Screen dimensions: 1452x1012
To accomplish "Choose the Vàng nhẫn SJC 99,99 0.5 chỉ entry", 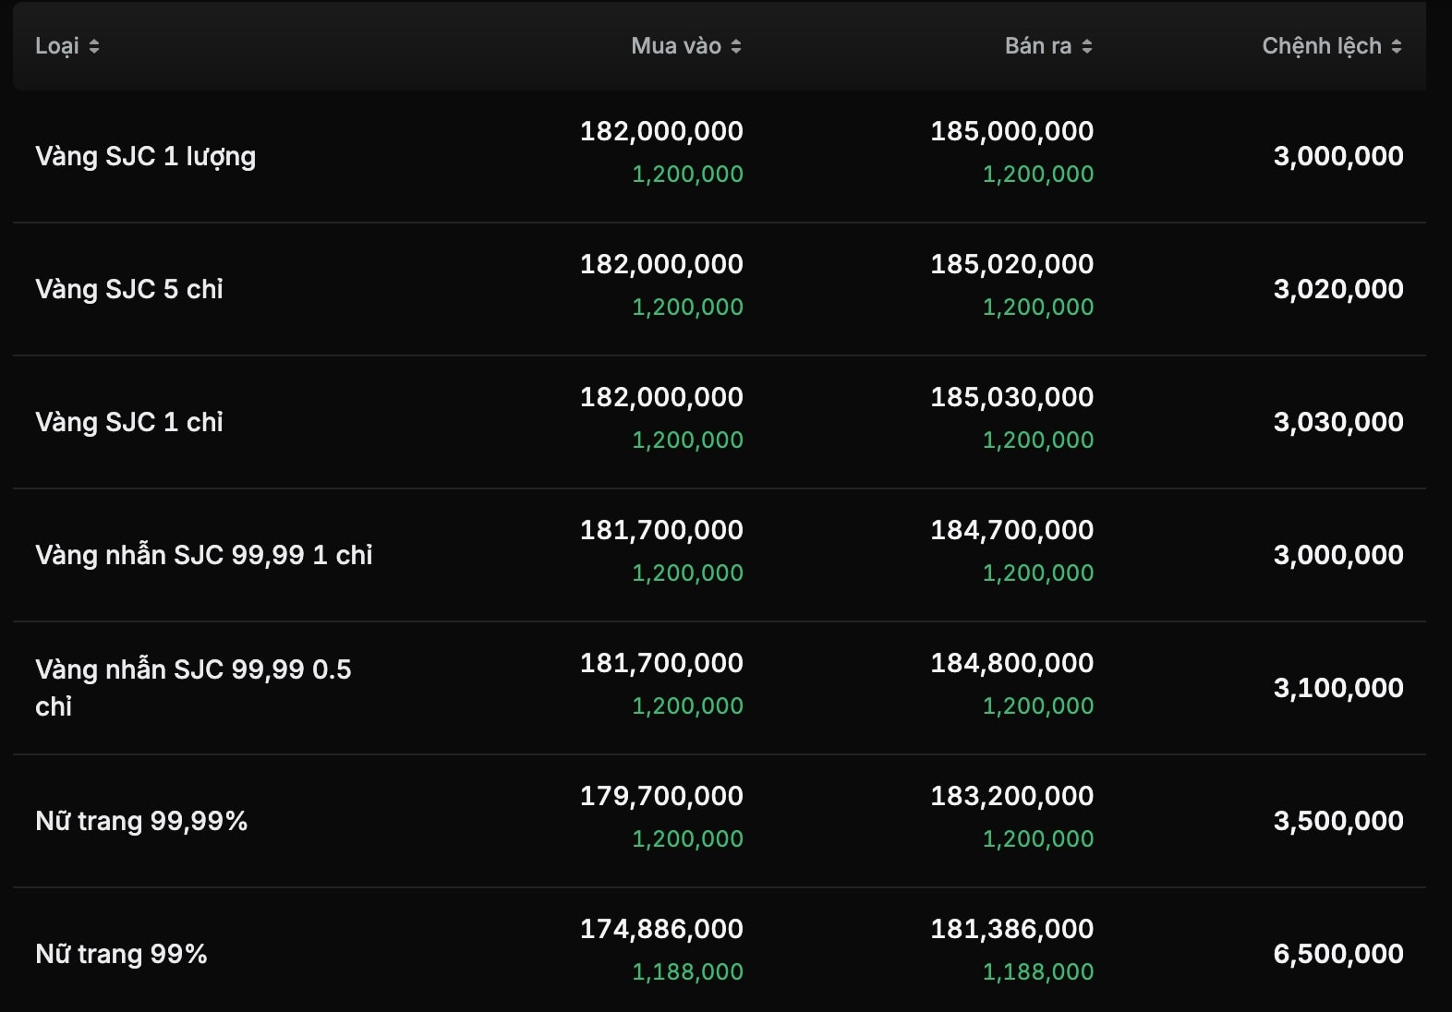I will [193, 687].
